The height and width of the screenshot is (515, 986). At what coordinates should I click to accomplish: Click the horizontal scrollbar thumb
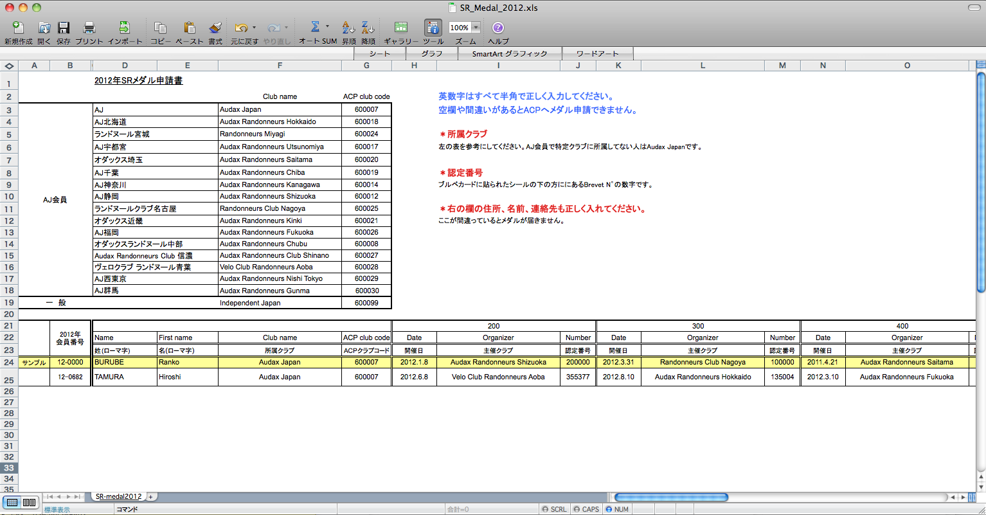[672, 497]
